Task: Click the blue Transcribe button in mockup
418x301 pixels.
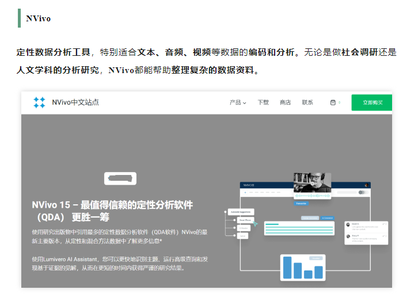Action: [301, 203]
